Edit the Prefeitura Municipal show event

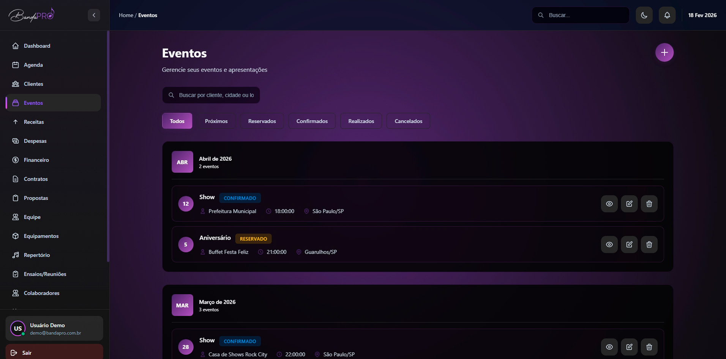click(629, 204)
